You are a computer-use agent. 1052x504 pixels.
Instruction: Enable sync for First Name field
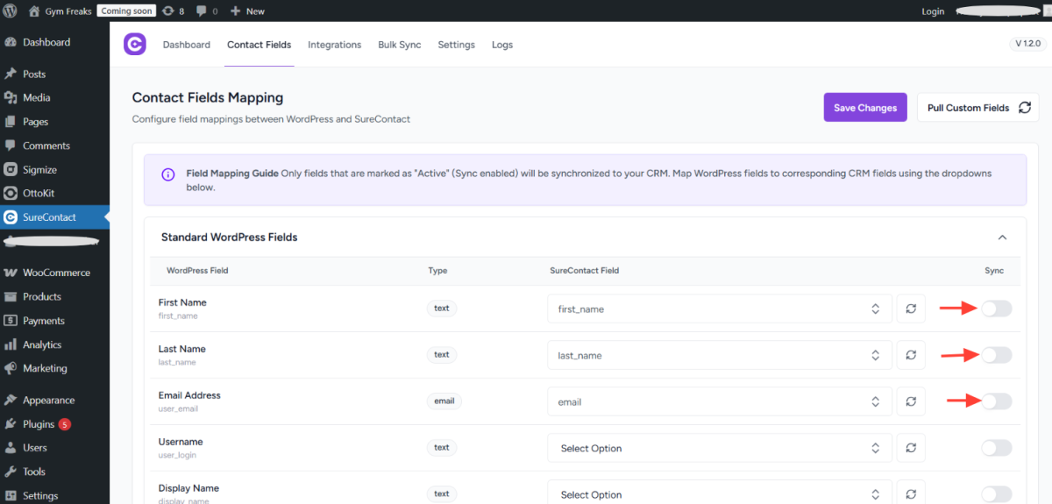(x=996, y=309)
